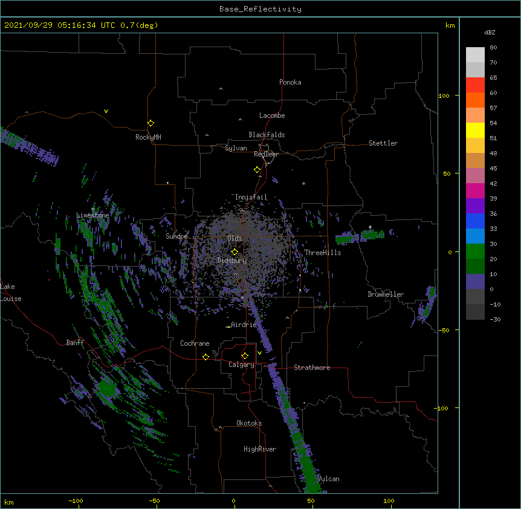Click the Cochrane label

195,343
